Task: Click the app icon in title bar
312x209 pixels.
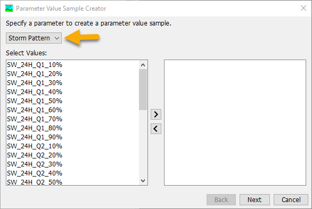Action: [9, 9]
